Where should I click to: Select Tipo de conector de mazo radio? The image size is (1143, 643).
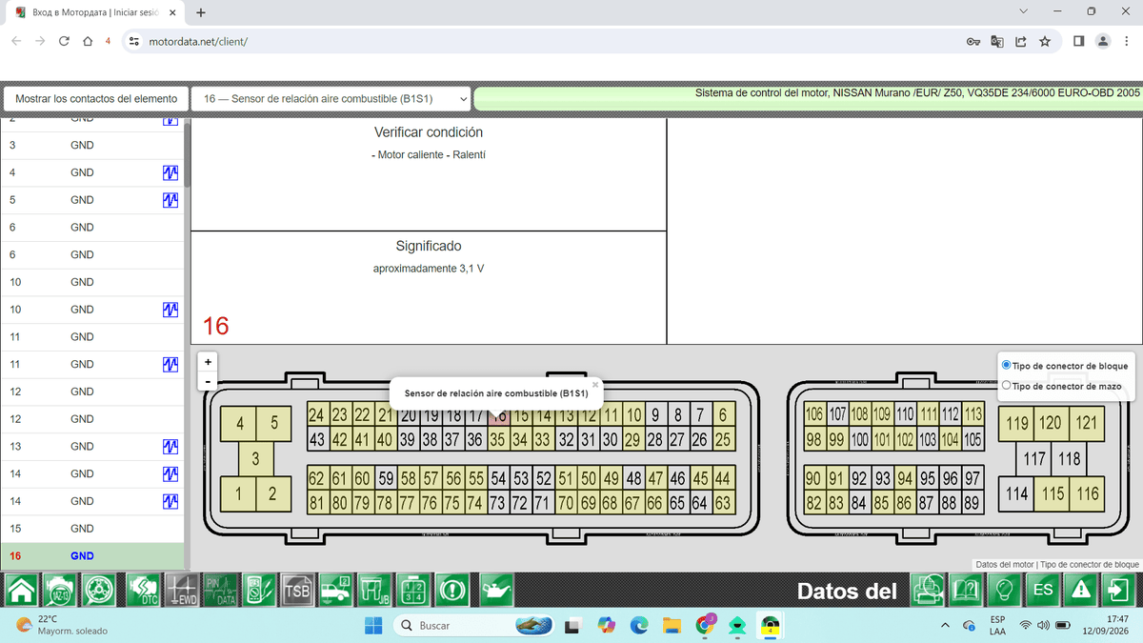click(x=1007, y=385)
